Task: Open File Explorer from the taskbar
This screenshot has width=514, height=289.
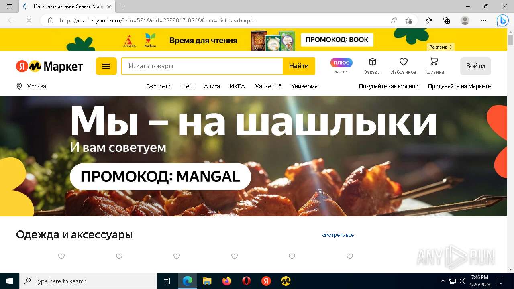Action: 207,281
